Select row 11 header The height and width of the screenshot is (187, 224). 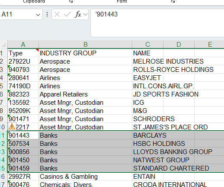[3, 135]
